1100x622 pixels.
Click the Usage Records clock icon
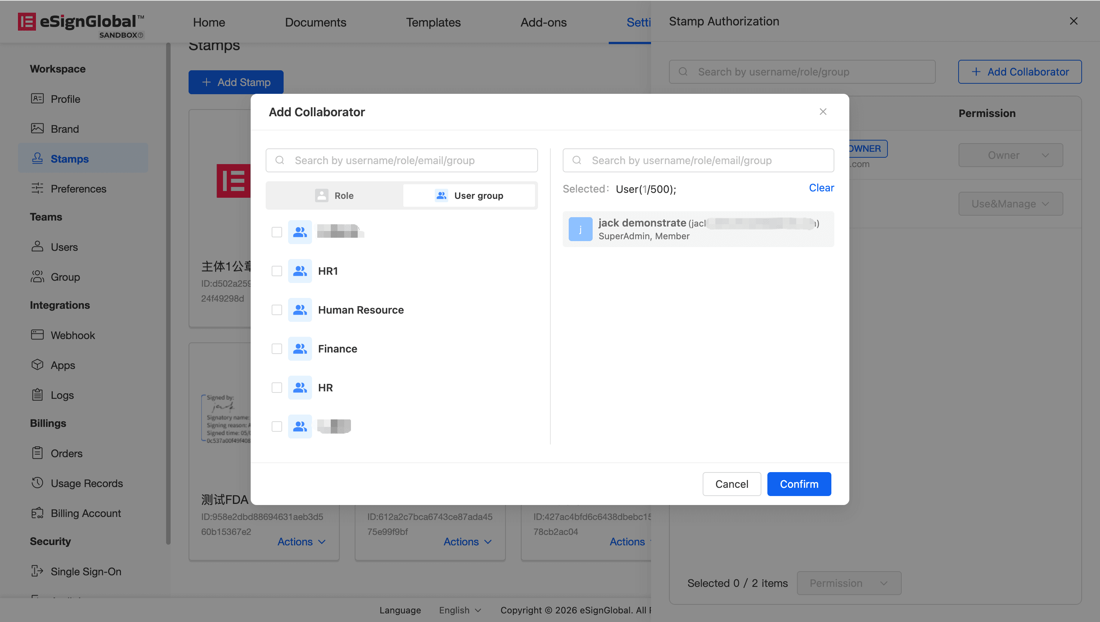pyautogui.click(x=38, y=483)
